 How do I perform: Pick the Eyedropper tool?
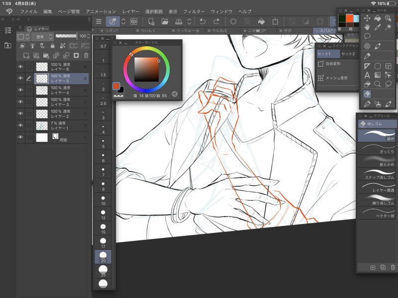click(378, 27)
